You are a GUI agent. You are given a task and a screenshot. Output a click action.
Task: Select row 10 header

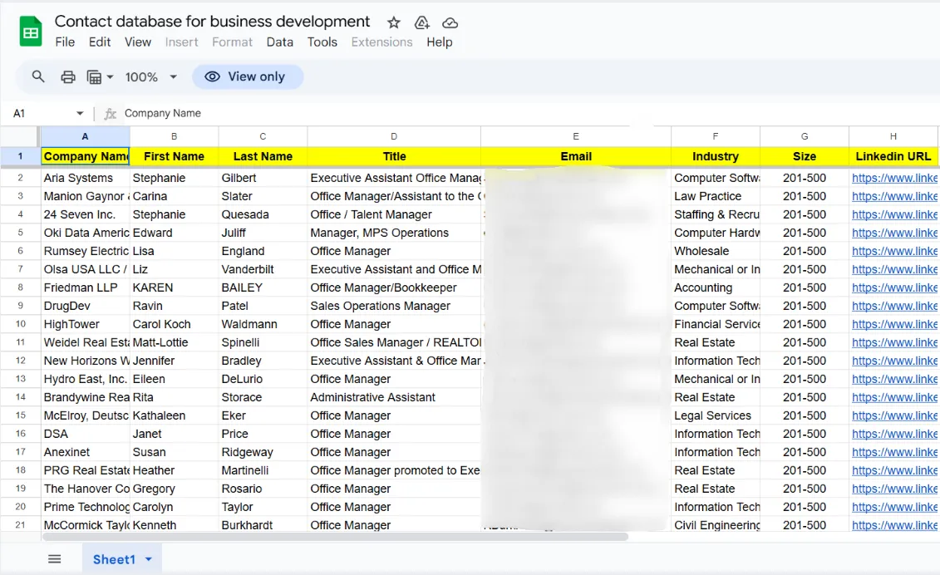click(21, 324)
